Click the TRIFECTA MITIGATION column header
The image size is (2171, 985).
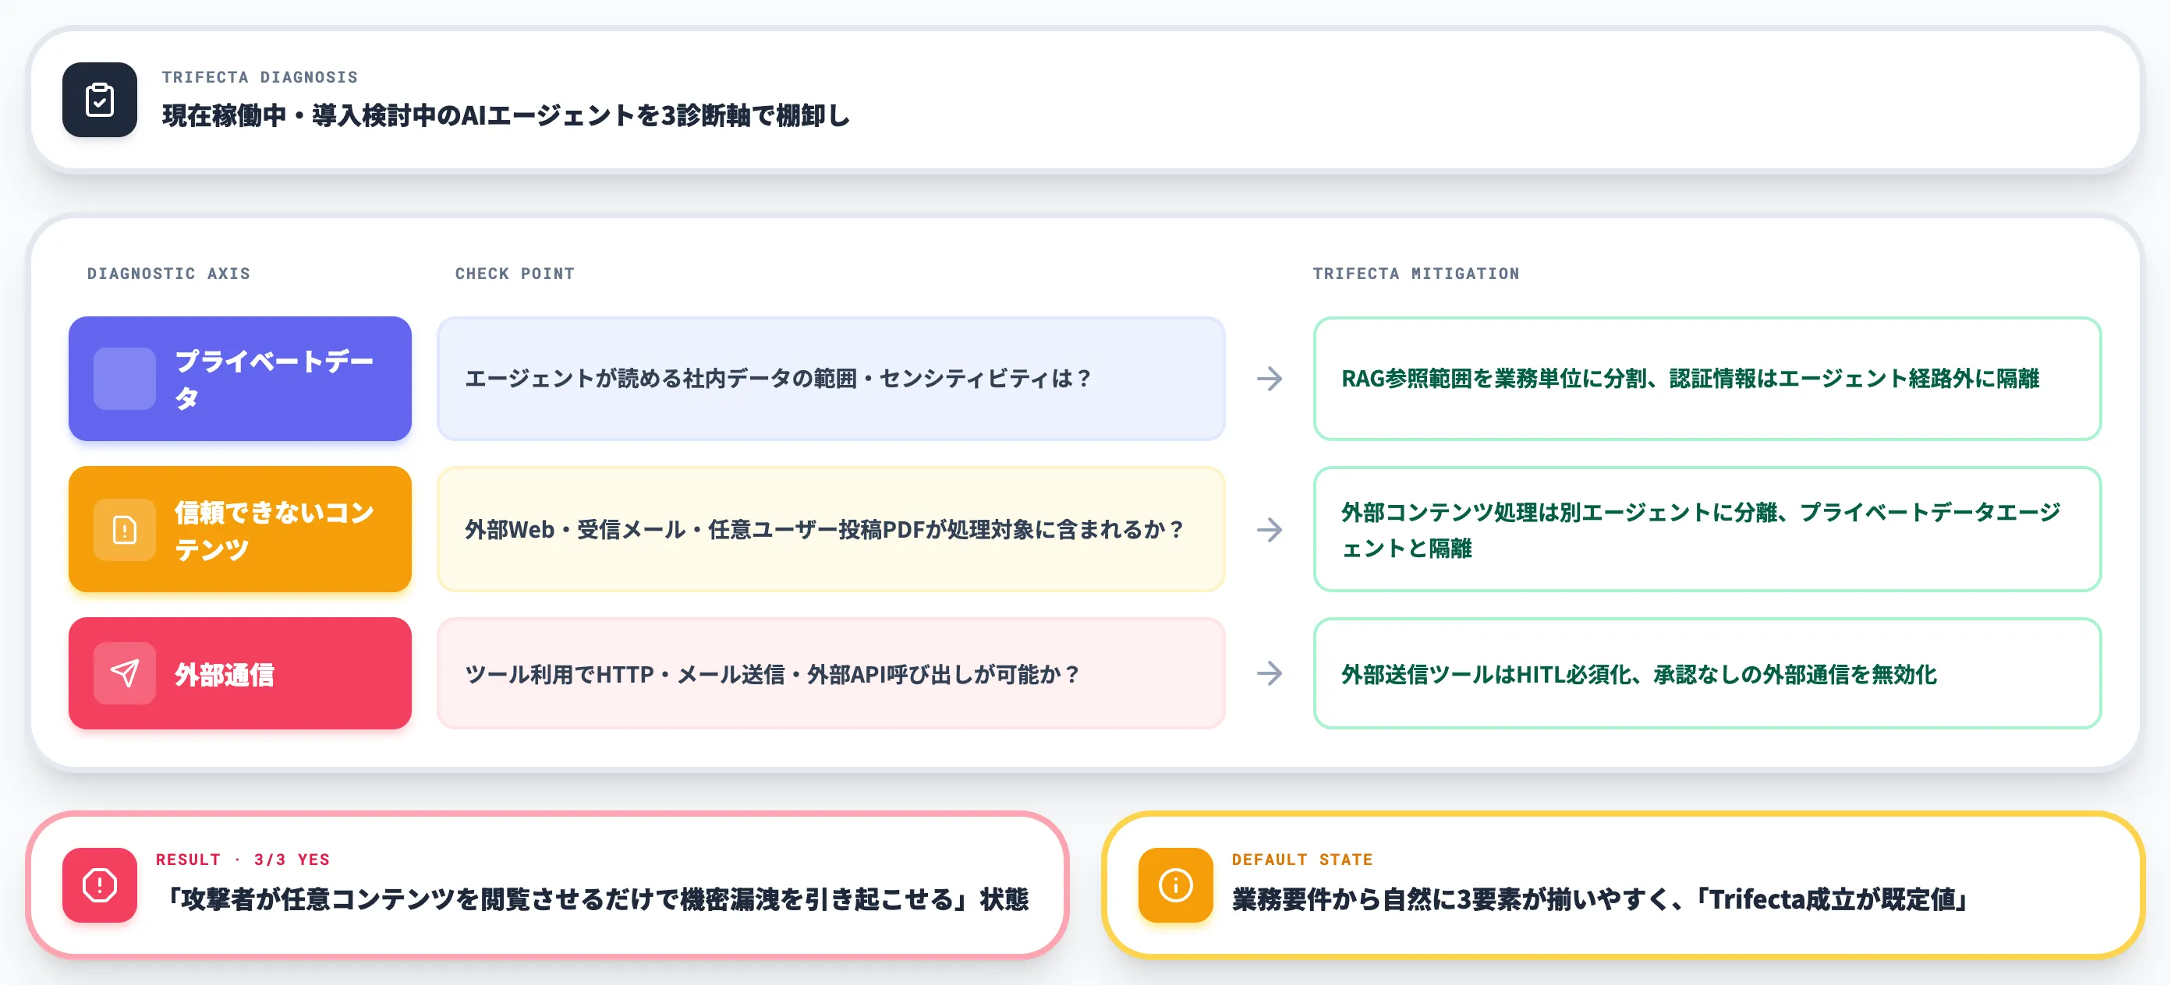click(x=1416, y=274)
